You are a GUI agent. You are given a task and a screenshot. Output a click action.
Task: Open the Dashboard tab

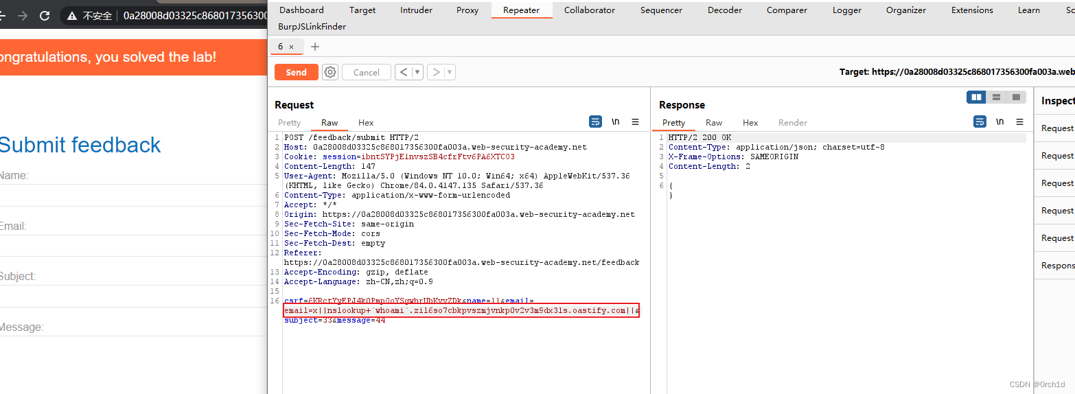301,10
